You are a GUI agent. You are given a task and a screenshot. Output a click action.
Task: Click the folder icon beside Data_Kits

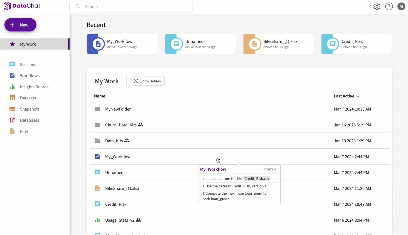tap(97, 141)
